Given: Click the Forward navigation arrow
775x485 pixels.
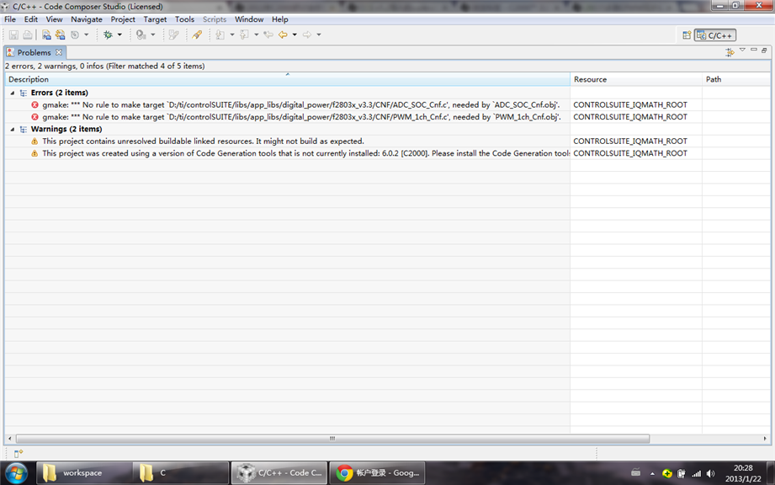Looking at the screenshot, I should pyautogui.click(x=307, y=35).
